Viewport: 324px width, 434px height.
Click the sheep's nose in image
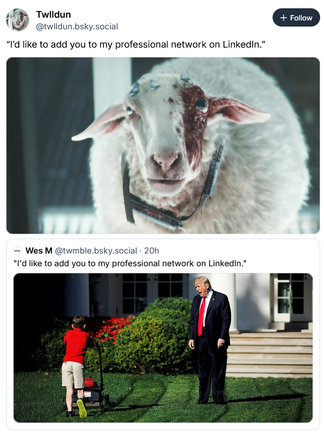tap(167, 162)
